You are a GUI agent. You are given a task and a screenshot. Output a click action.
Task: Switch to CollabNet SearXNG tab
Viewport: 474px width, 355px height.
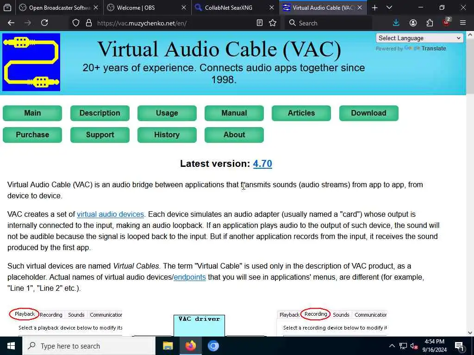click(x=235, y=8)
